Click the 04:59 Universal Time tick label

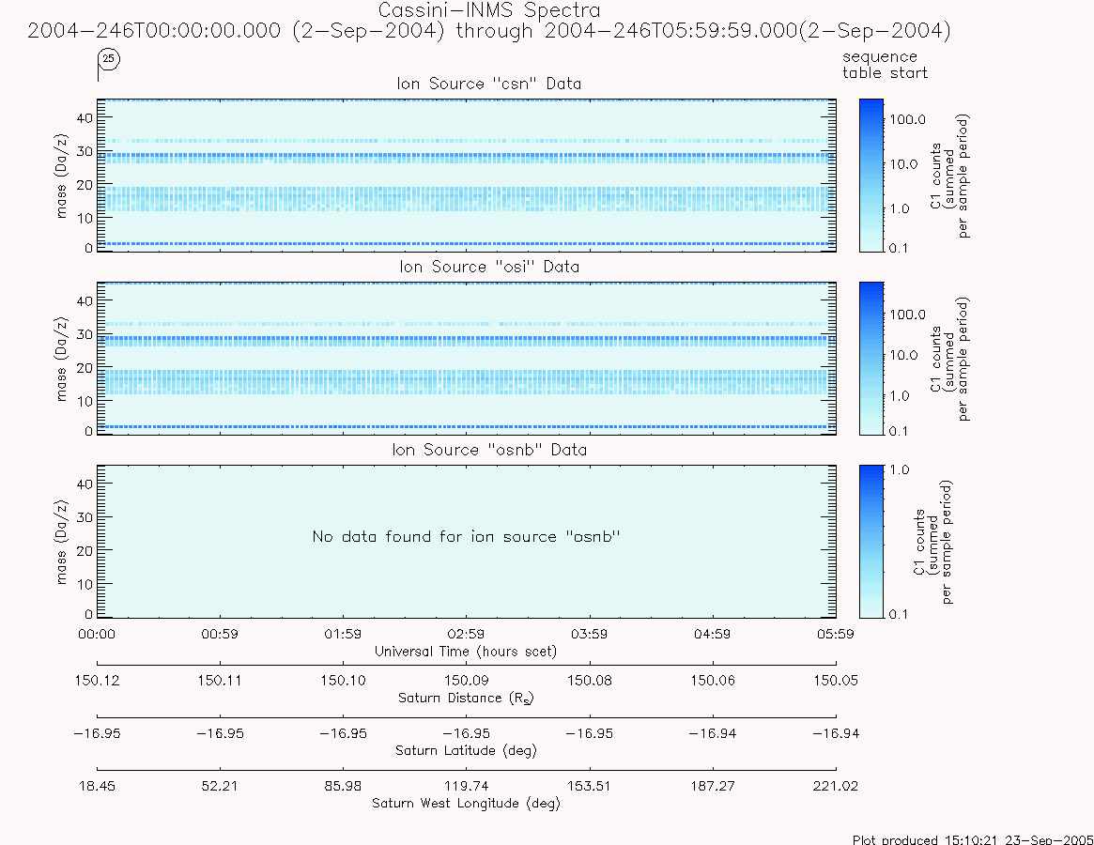point(713,635)
